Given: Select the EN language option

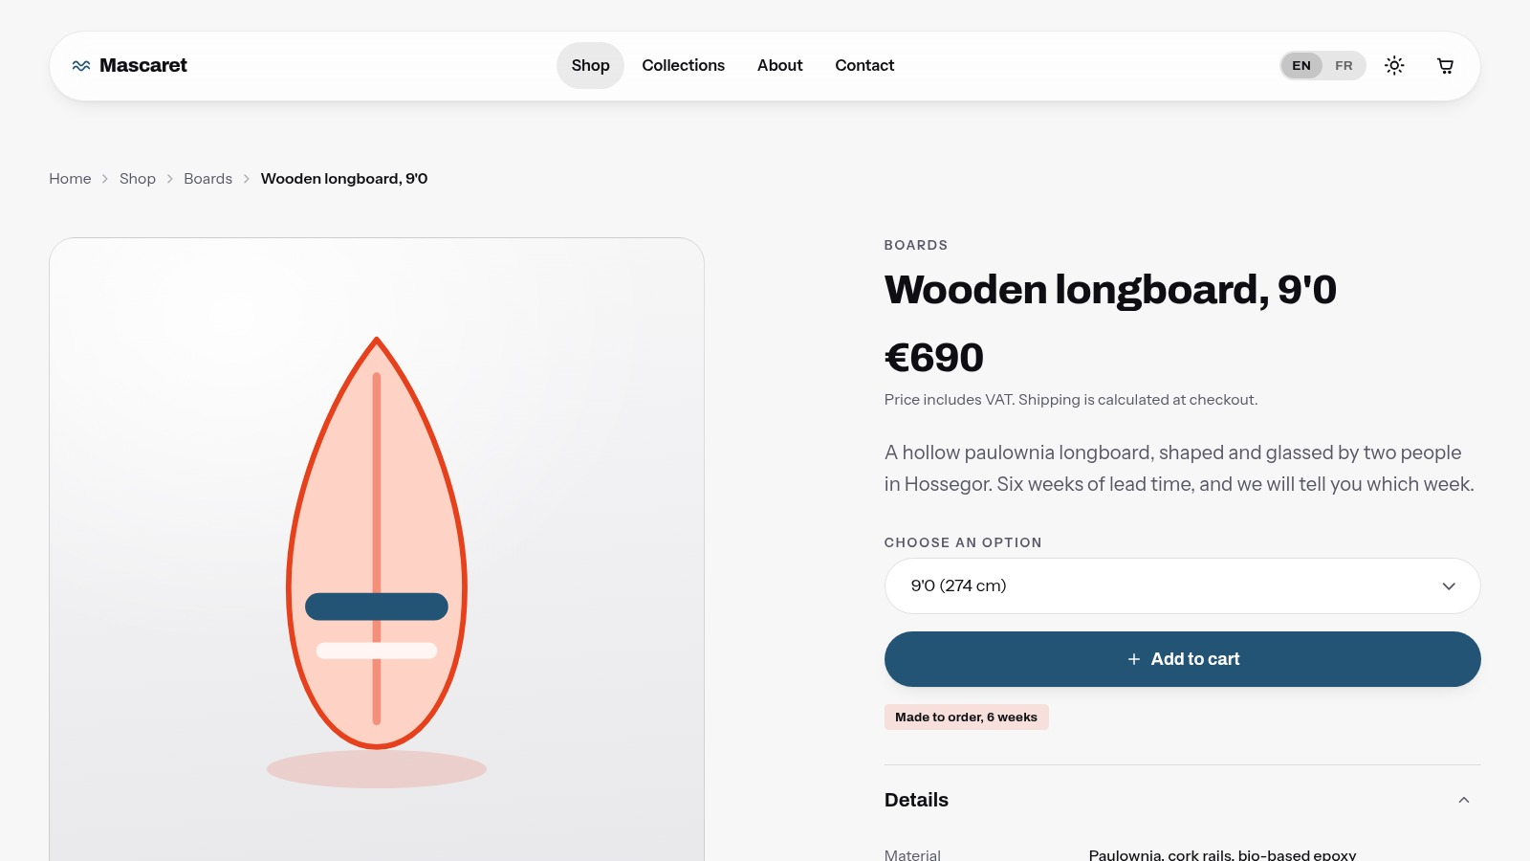Looking at the screenshot, I should pos(1301,66).
